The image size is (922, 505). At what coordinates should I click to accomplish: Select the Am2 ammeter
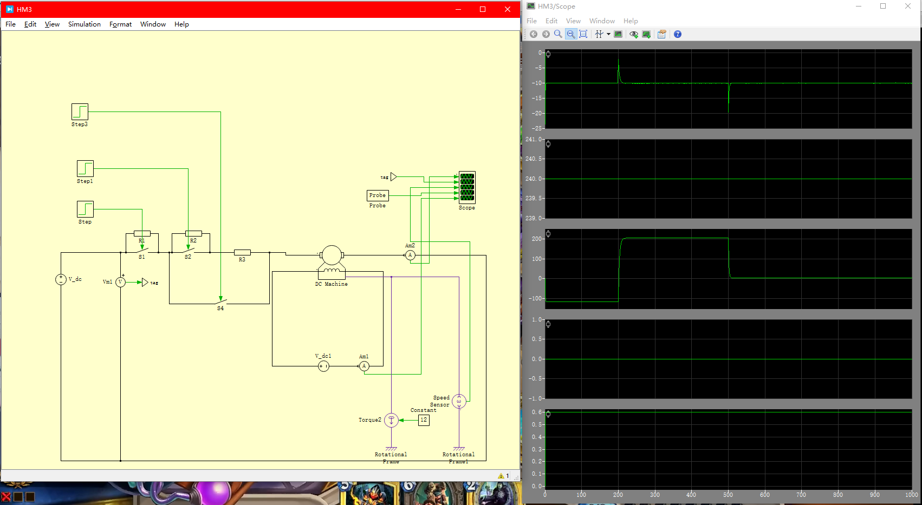point(410,255)
